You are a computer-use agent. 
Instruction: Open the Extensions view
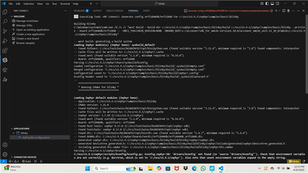(x=5, y=50)
